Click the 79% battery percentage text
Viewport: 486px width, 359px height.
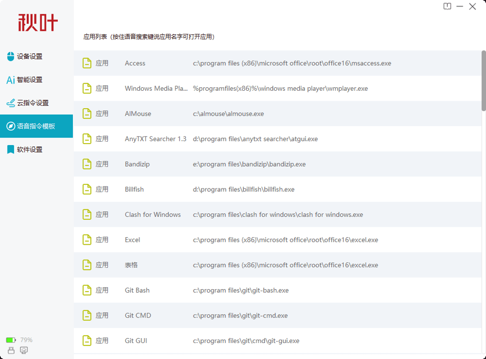point(26,340)
